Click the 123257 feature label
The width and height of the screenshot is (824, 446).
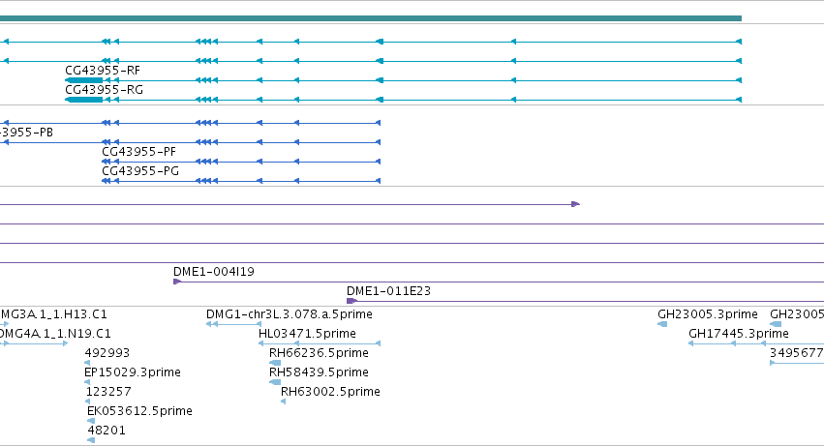click(108, 392)
